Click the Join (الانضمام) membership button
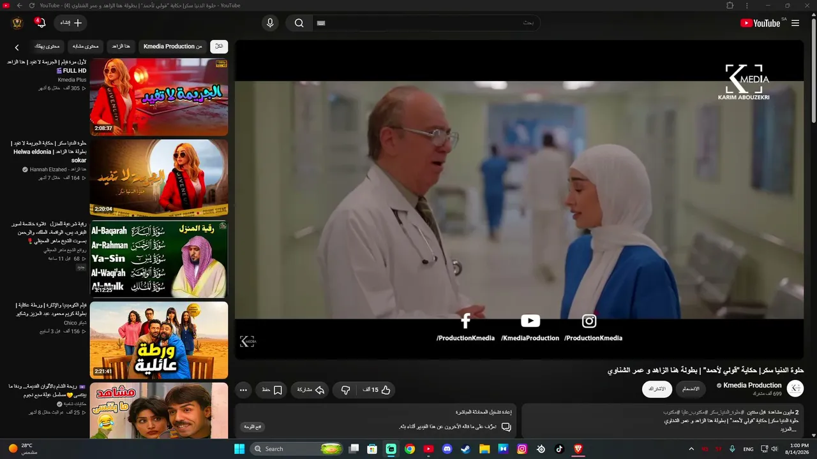817x459 pixels. click(691, 389)
